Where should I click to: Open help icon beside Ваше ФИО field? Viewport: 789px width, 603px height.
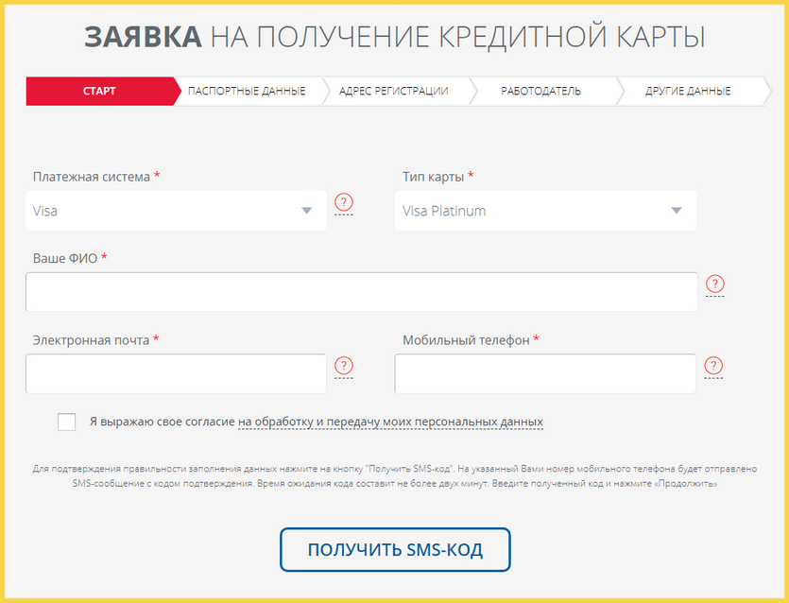pos(714,284)
